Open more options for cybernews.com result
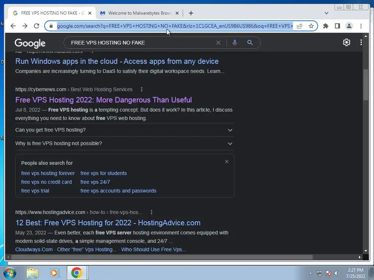The width and height of the screenshot is (374, 280). (142, 89)
